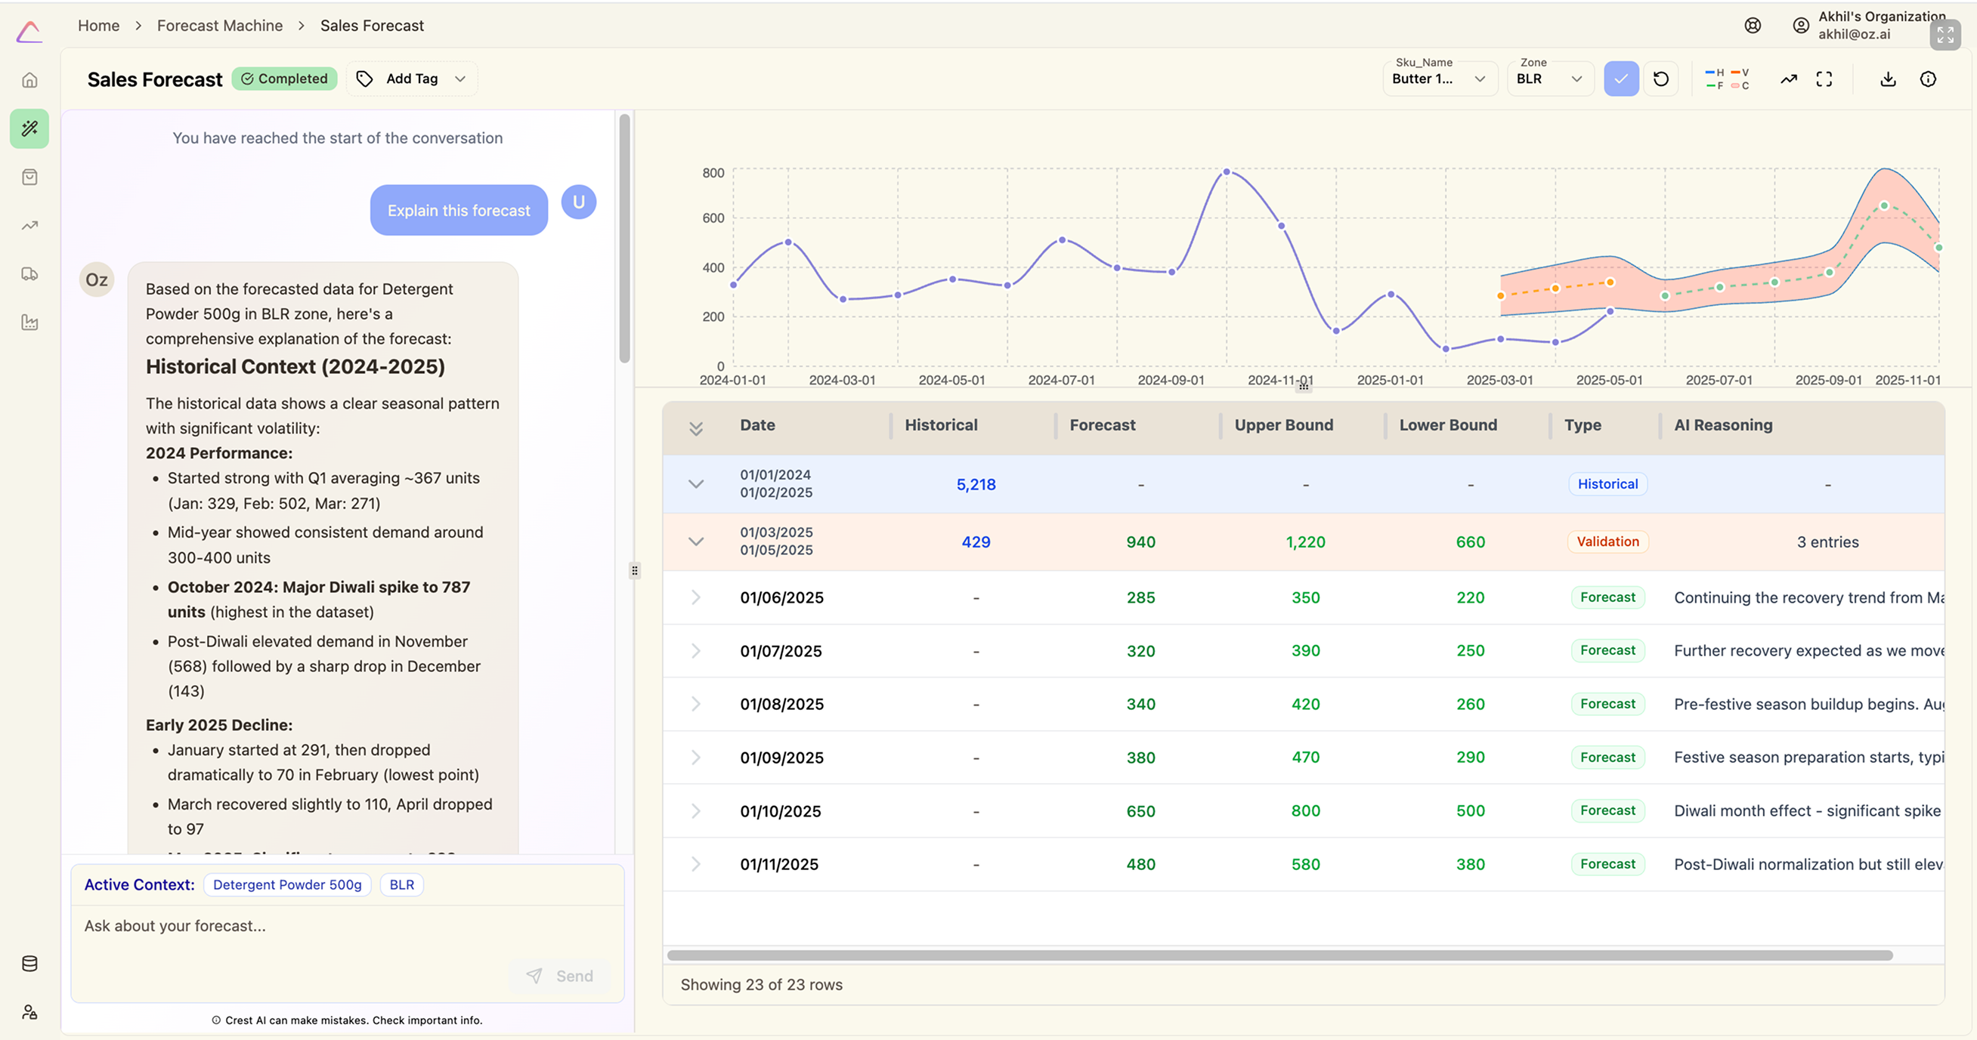Open the delivery truck sidebar icon

coord(30,274)
